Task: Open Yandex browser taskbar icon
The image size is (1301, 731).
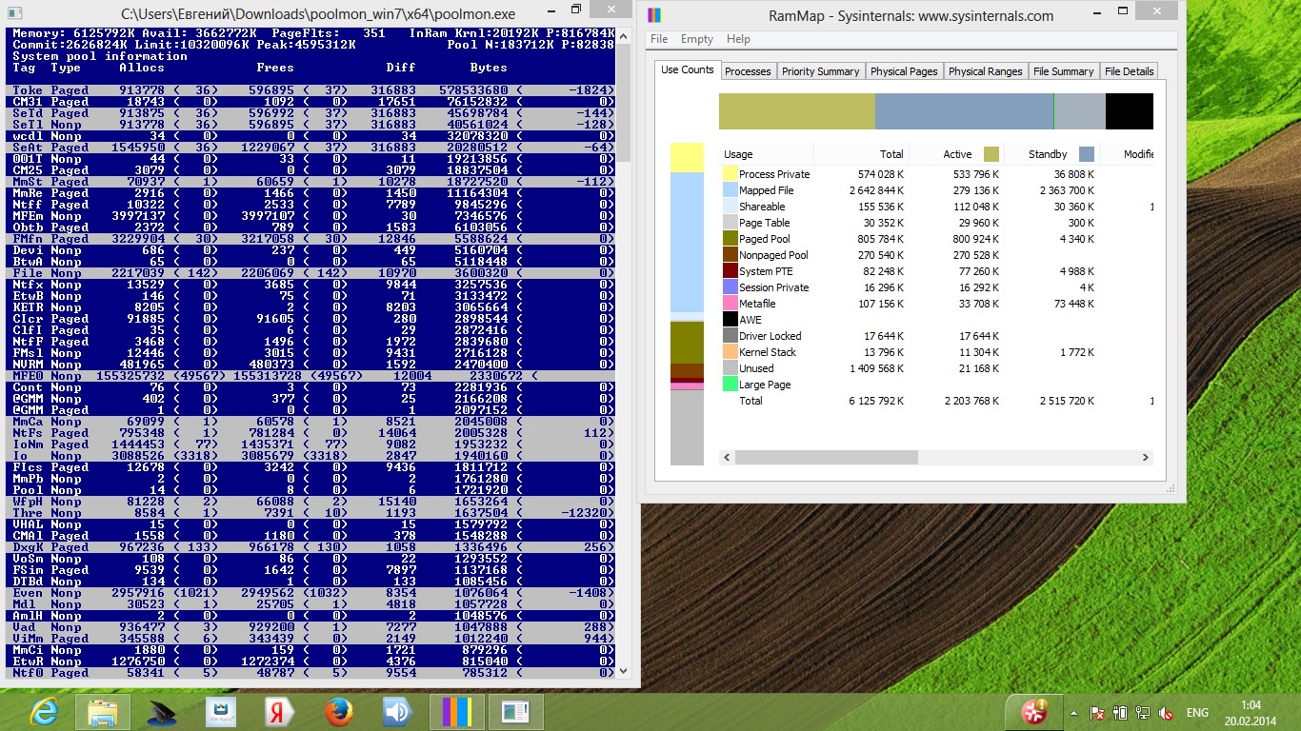Action: point(280,712)
